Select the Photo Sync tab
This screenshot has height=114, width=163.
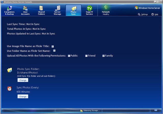(x=74, y=10)
